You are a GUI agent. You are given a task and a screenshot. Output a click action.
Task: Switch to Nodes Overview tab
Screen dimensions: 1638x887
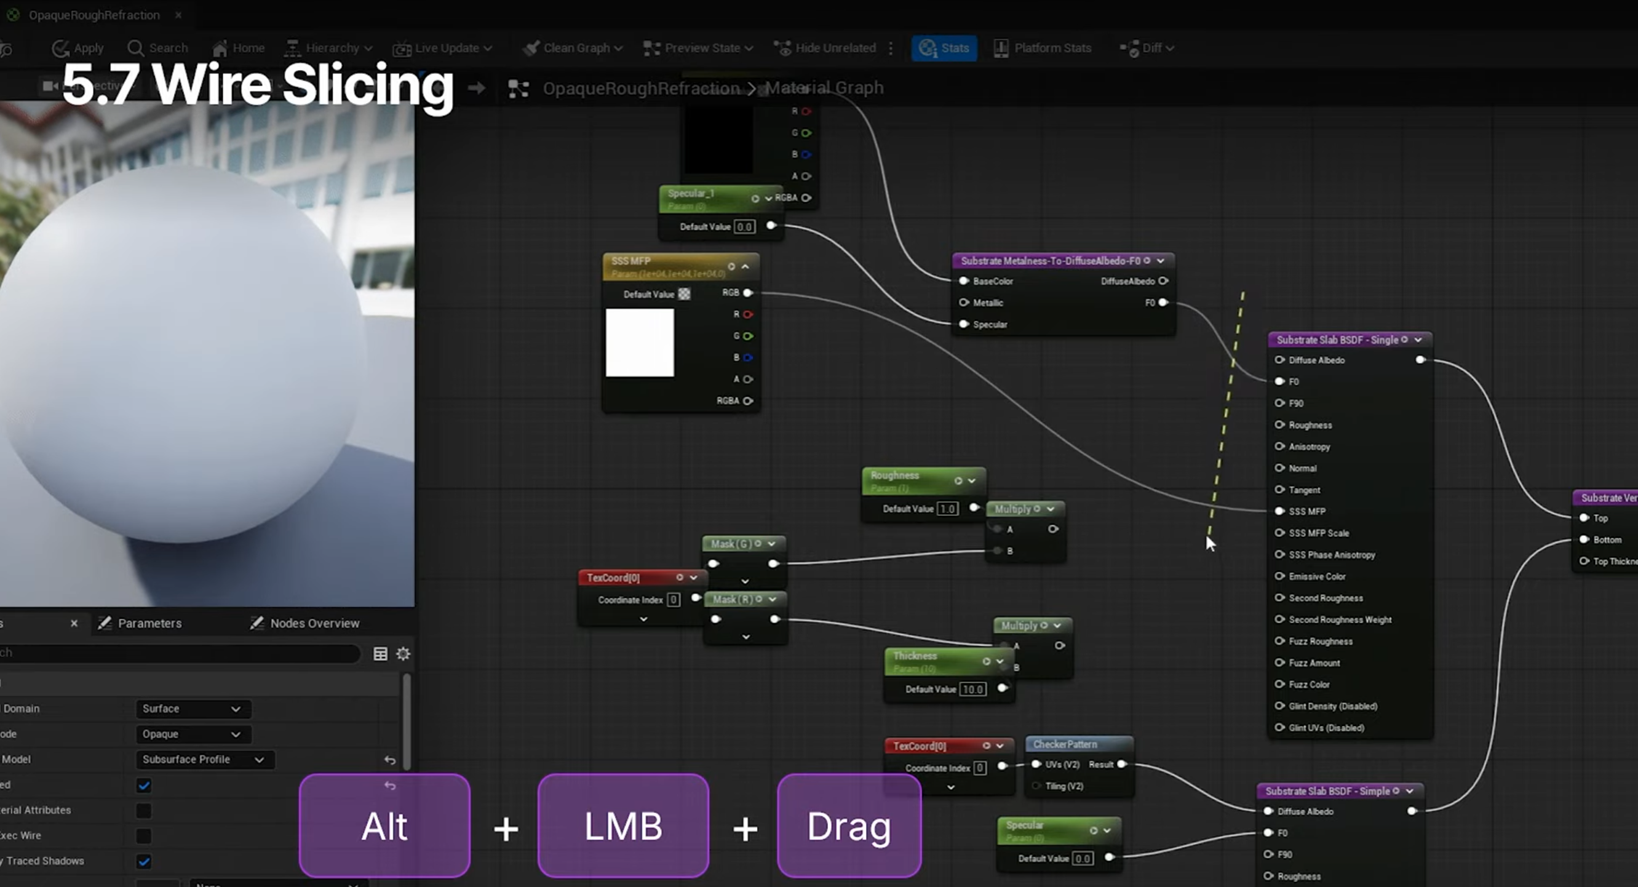pos(305,623)
